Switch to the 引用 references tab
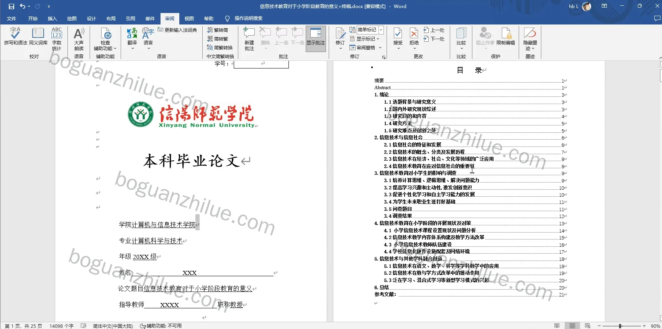662x329 pixels. tap(131, 18)
